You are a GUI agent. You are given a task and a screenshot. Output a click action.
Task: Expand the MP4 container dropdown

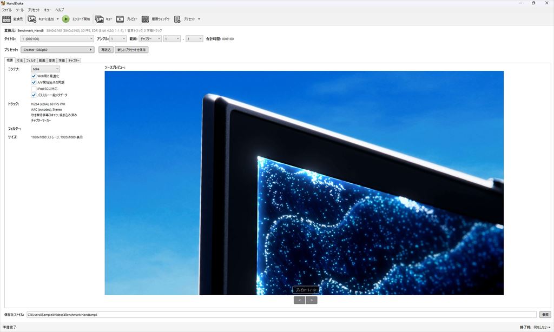click(x=45, y=69)
